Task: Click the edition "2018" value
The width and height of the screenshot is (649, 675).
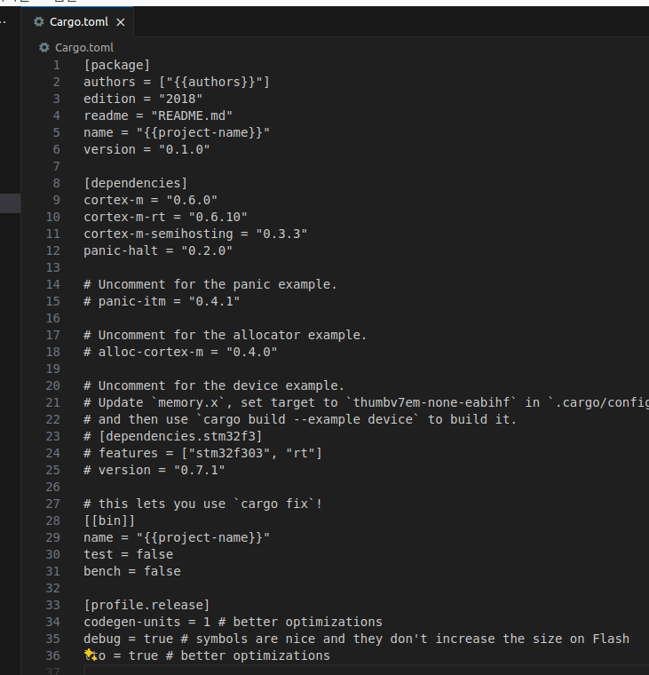Action: 180,99
